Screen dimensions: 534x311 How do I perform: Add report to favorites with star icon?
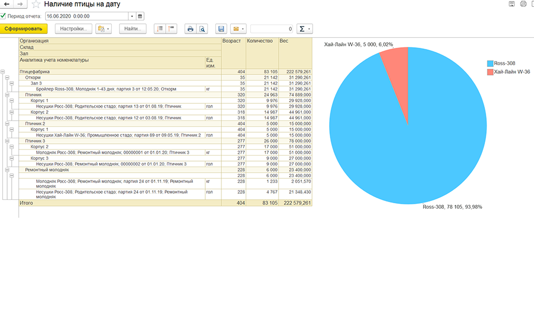[36, 4]
